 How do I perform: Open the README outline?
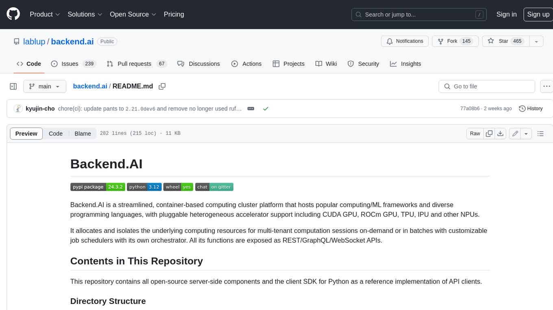coord(540,133)
